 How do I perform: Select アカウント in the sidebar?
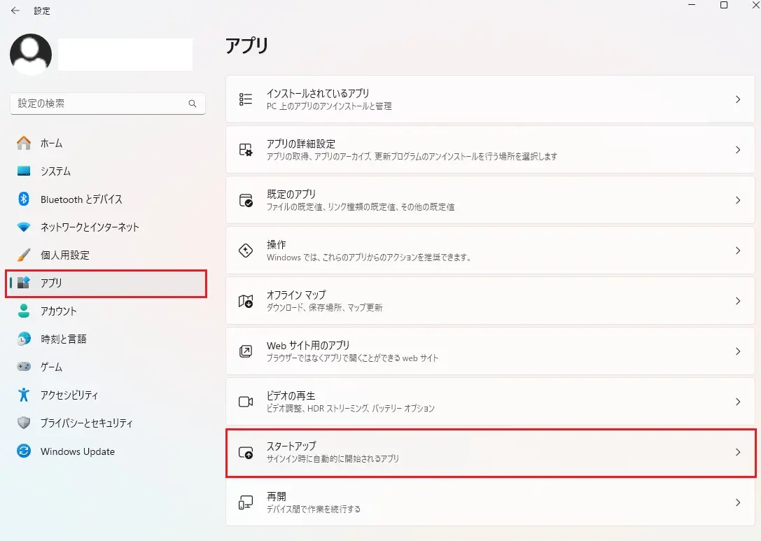58,311
